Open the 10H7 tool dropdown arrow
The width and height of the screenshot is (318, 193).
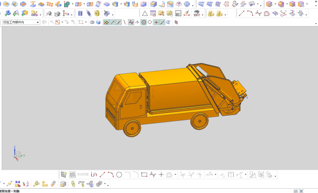point(202,15)
